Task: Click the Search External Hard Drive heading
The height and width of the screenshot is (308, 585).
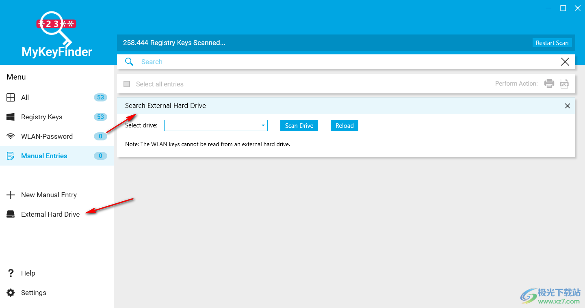Action: [165, 106]
